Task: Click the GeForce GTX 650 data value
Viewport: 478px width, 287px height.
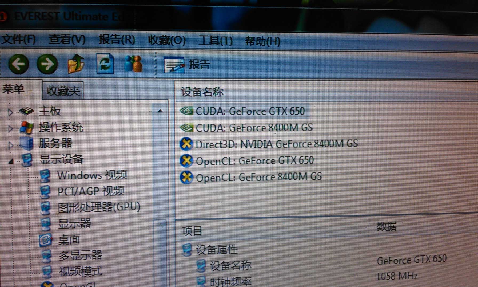Action: coord(412,259)
